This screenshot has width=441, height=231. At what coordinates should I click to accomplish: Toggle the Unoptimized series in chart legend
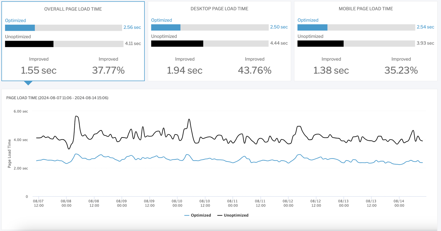236,215
